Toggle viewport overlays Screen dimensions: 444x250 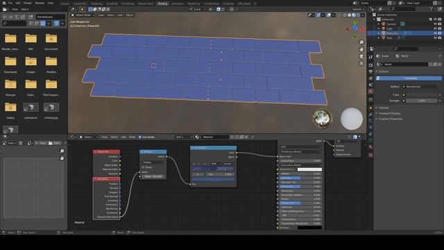[328, 15]
